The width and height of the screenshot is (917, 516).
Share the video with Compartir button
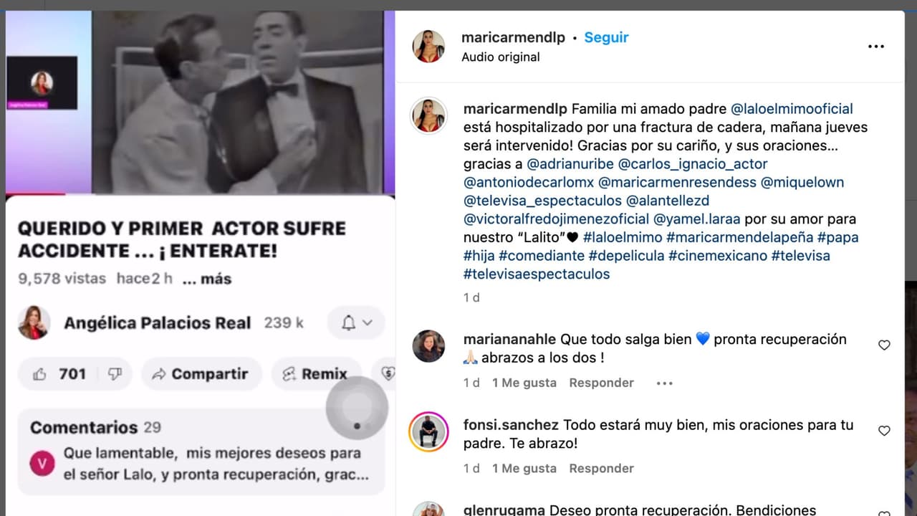click(x=201, y=373)
